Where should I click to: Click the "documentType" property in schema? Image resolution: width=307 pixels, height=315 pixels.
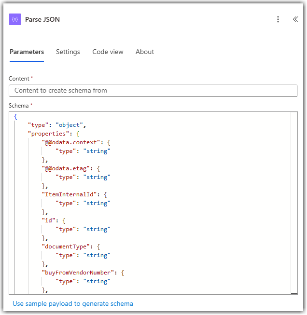tap(66, 247)
